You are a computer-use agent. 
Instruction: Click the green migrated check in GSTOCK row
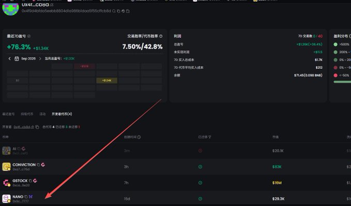(201, 183)
